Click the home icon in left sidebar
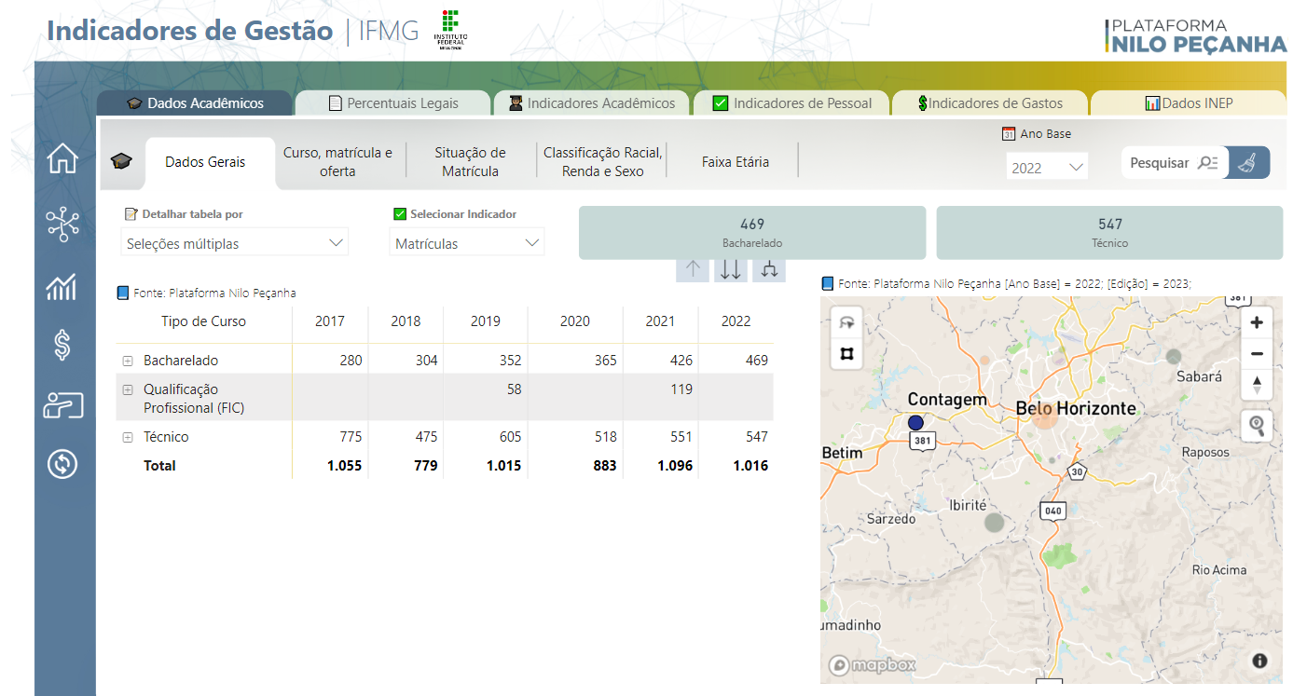This screenshot has height=696, width=1293. pos(62,159)
